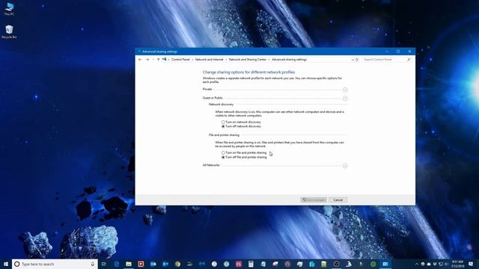Open the Action Center notifications icon
This screenshot has width=479, height=269.
[471, 264]
